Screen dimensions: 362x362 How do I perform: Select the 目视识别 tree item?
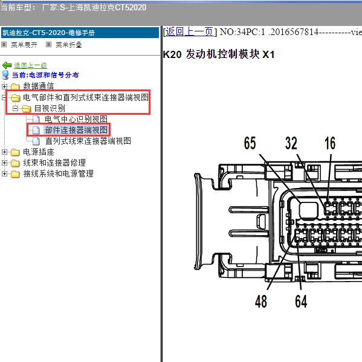pyautogui.click(x=50, y=108)
